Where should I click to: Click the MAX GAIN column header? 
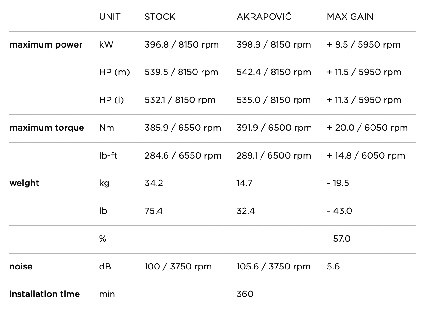click(x=350, y=17)
